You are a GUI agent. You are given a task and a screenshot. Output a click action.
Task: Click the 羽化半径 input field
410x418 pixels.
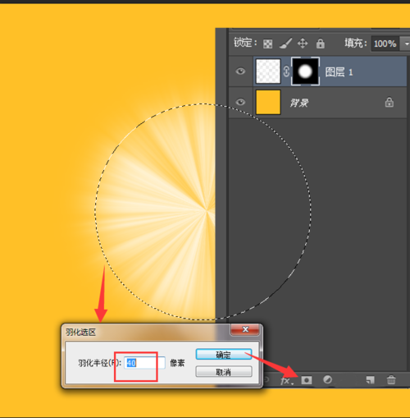point(144,363)
